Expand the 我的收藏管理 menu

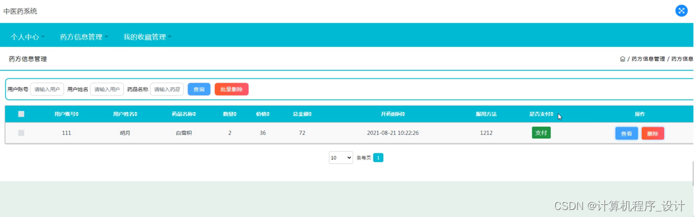(x=148, y=37)
